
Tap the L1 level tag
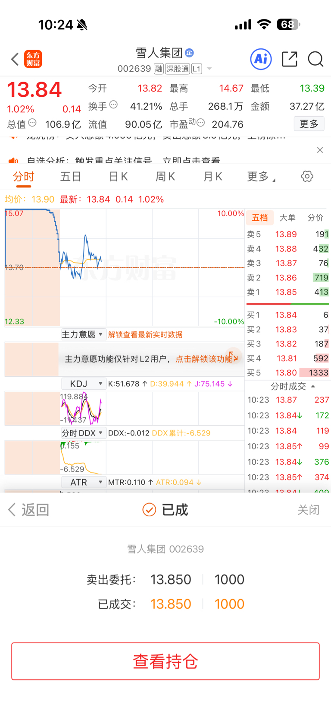(197, 69)
